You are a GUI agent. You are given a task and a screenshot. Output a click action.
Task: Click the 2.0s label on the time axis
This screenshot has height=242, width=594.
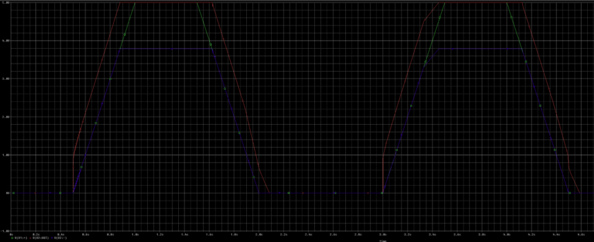(x=259, y=235)
